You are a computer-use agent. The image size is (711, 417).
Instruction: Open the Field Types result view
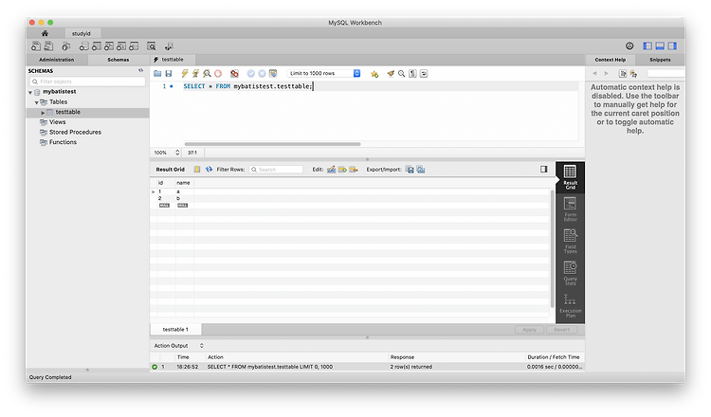[x=570, y=241]
